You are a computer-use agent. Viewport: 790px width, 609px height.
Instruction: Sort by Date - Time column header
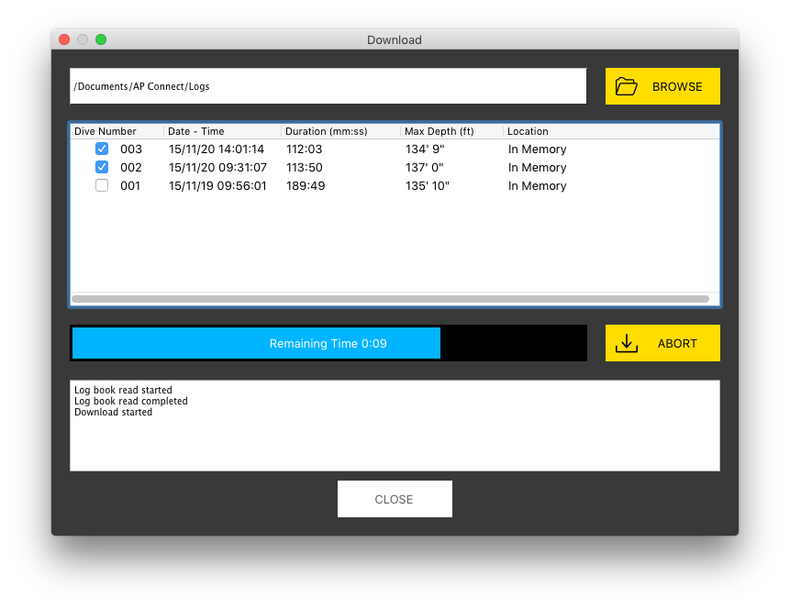click(x=196, y=131)
